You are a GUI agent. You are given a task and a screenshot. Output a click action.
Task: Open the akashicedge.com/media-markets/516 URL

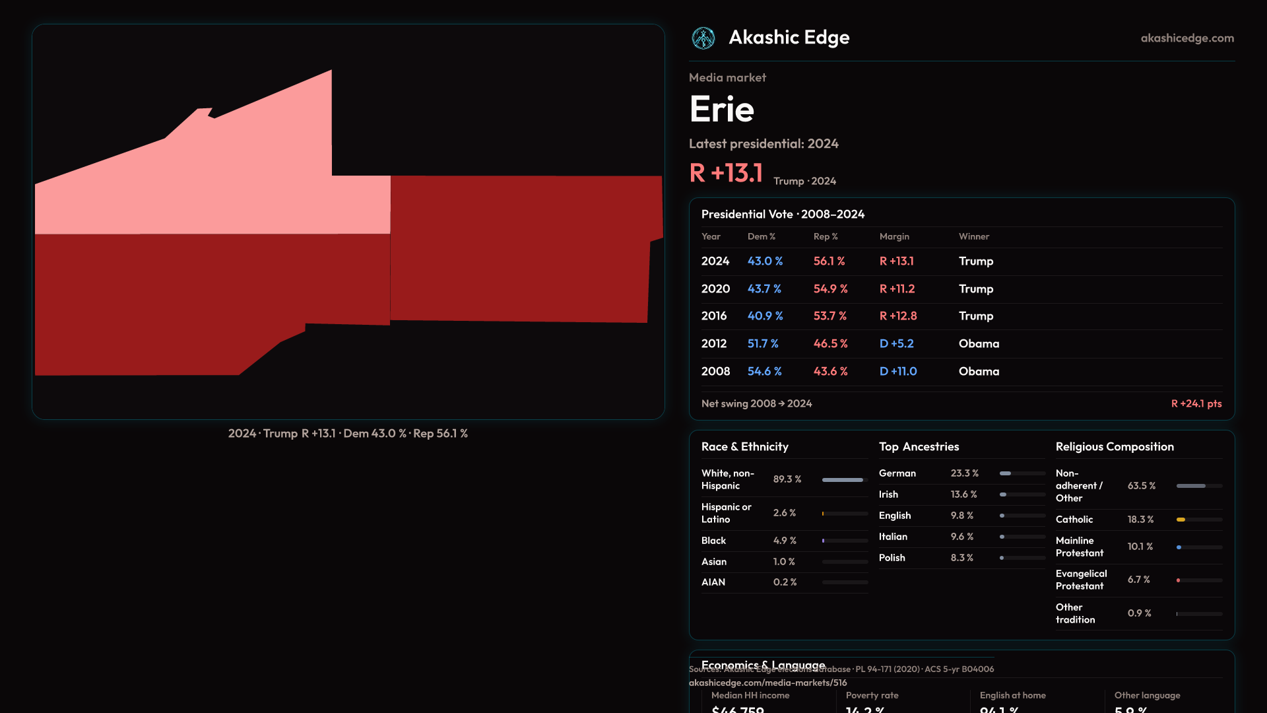pyautogui.click(x=767, y=683)
